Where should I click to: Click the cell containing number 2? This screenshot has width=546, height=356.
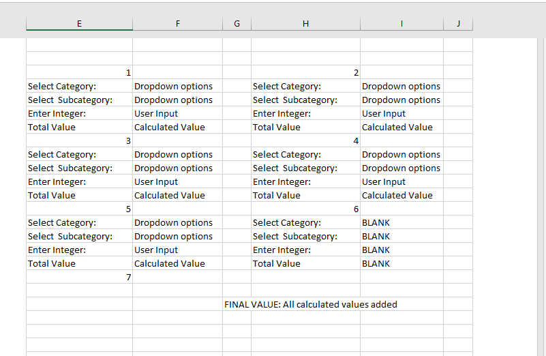[x=306, y=72]
